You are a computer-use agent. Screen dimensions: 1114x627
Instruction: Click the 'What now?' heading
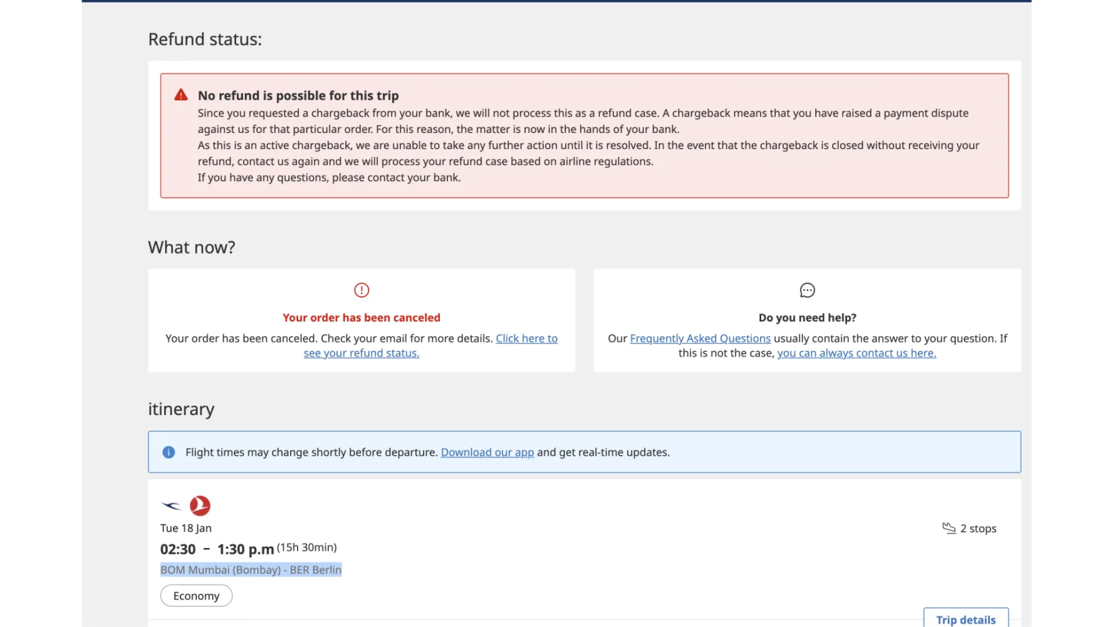coord(192,247)
